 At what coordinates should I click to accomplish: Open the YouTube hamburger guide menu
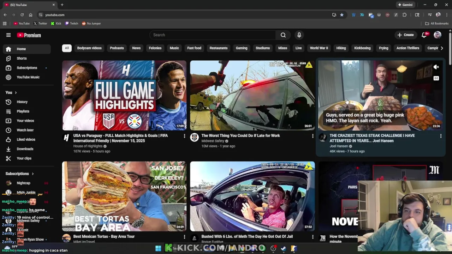[x=8, y=35]
